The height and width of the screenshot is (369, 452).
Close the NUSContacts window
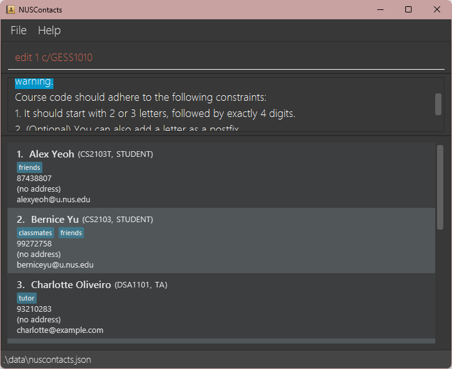tap(436, 9)
